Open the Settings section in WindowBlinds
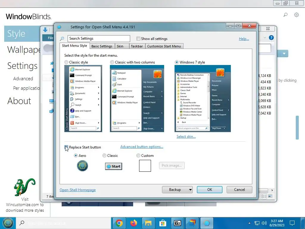 [x=22, y=66]
